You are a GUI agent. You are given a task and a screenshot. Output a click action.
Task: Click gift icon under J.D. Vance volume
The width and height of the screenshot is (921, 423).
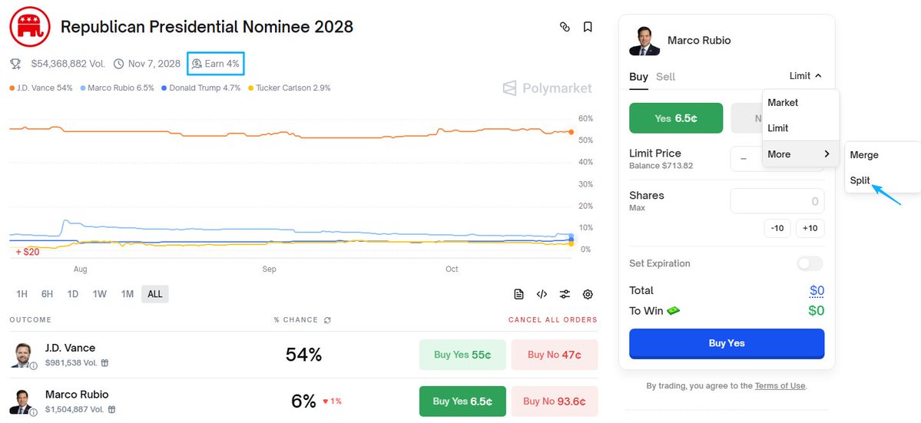point(104,363)
